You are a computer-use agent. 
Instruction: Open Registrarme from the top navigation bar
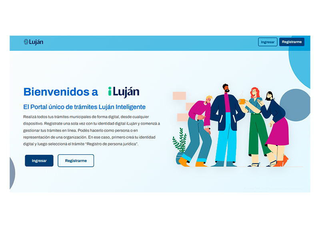[292, 42]
